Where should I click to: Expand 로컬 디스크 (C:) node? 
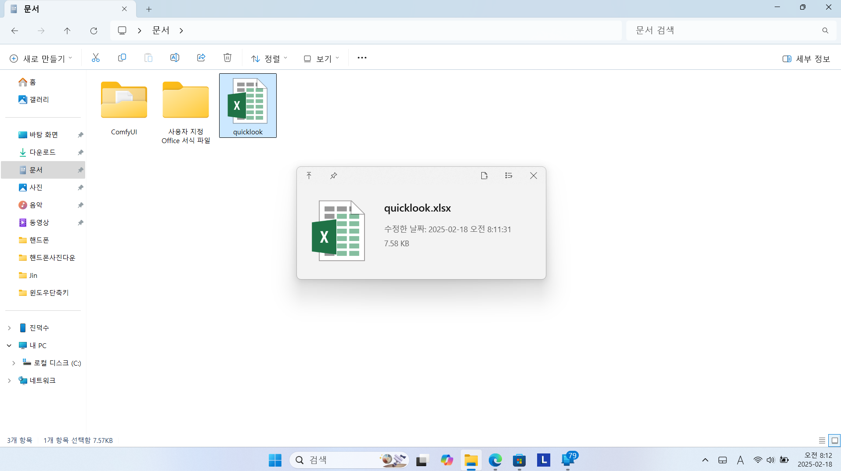coord(14,363)
